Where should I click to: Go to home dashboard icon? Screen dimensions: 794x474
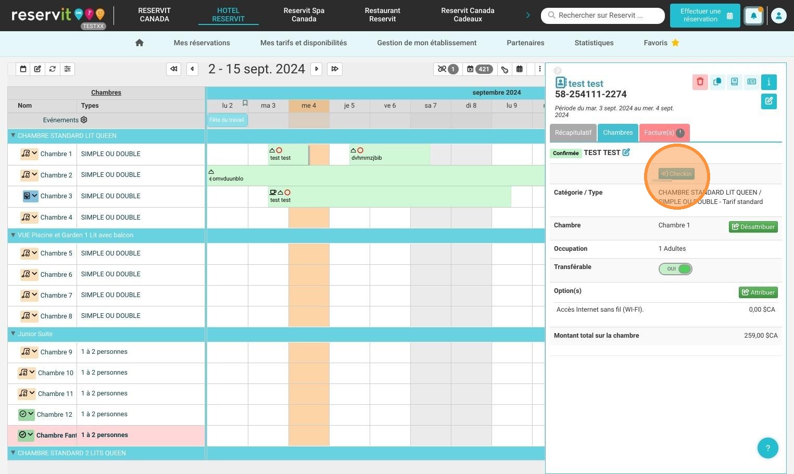139,43
